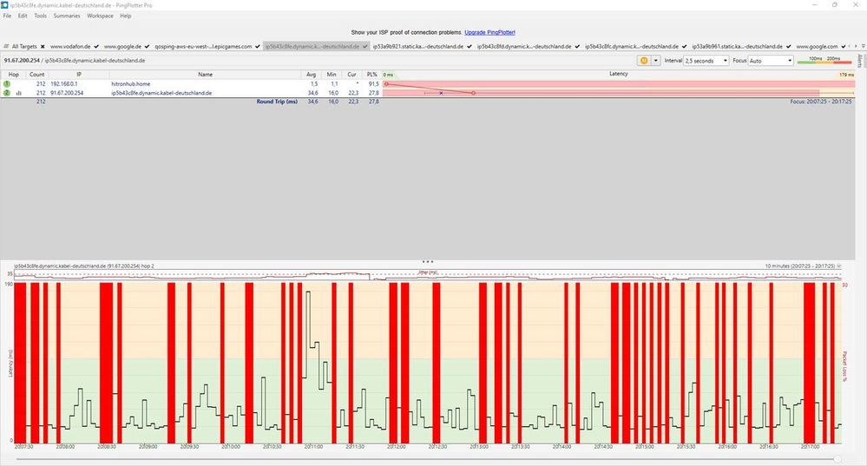Image resolution: width=867 pixels, height=466 pixels.
Task: Switch to the ip5b43c8fd.dynamic tab
Action: tap(524, 47)
